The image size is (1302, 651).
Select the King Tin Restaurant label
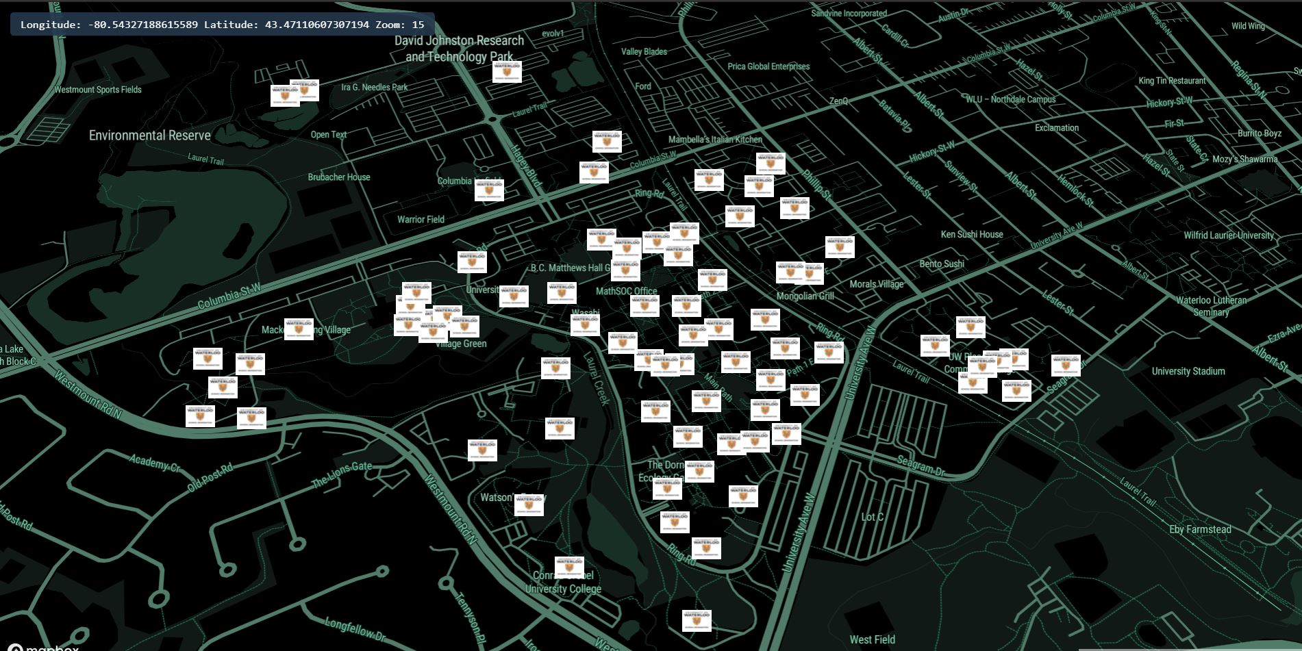tap(1172, 81)
